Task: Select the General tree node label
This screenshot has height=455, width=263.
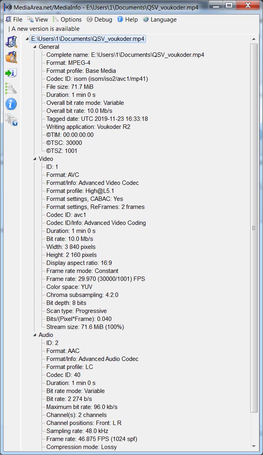Action: pos(49,47)
